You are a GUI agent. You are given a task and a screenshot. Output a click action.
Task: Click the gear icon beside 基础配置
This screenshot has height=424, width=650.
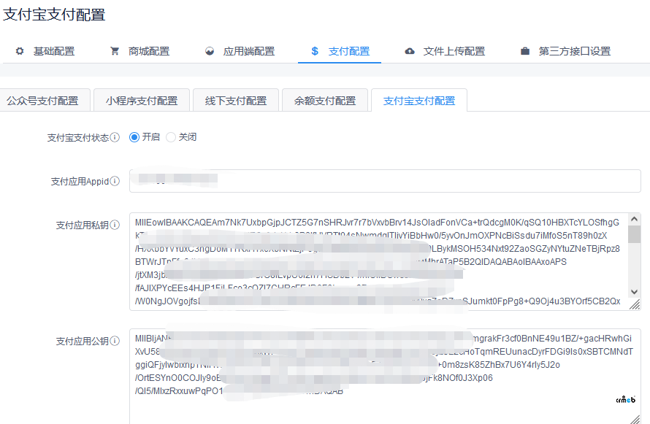[x=20, y=51]
